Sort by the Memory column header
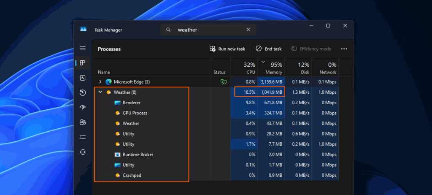This screenshot has width=432, height=195. [x=271, y=68]
